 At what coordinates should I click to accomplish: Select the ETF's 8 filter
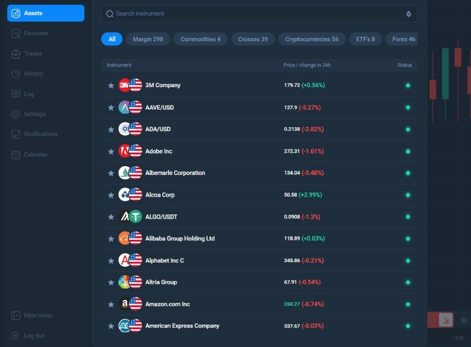click(365, 39)
